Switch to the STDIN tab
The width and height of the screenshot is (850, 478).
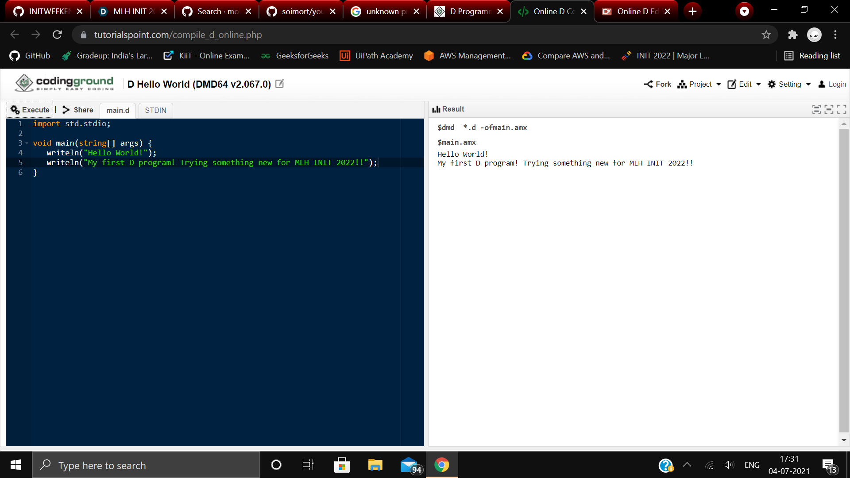(155, 110)
